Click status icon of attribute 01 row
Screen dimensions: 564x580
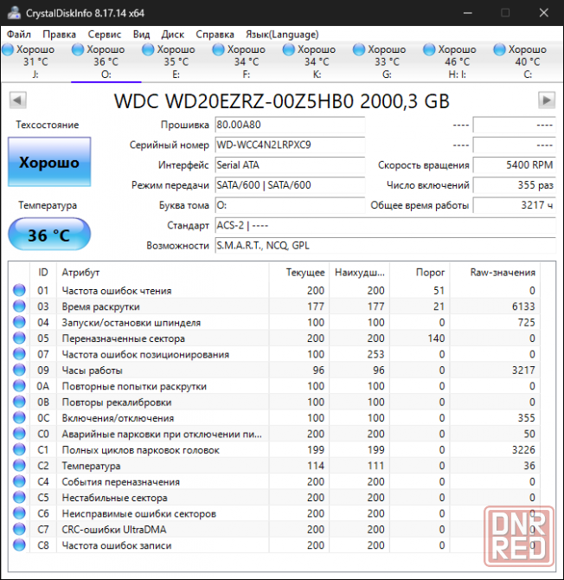pos(20,291)
